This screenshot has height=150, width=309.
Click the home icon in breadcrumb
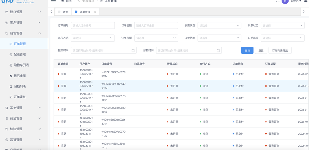click(63, 1)
